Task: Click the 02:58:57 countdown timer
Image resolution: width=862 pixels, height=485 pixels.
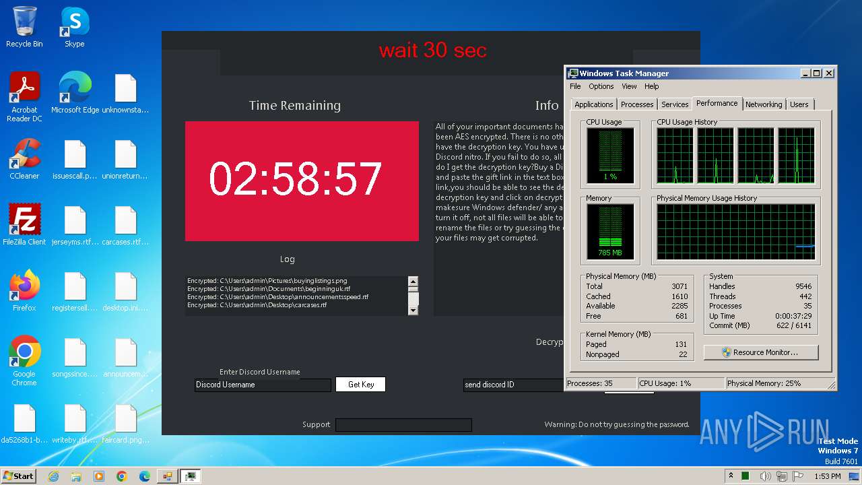Action: [296, 179]
